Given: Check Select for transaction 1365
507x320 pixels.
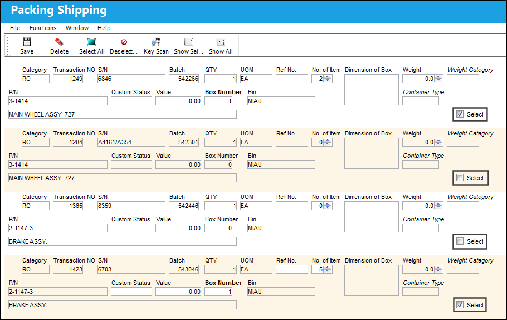Looking at the screenshot, I should [x=460, y=241].
